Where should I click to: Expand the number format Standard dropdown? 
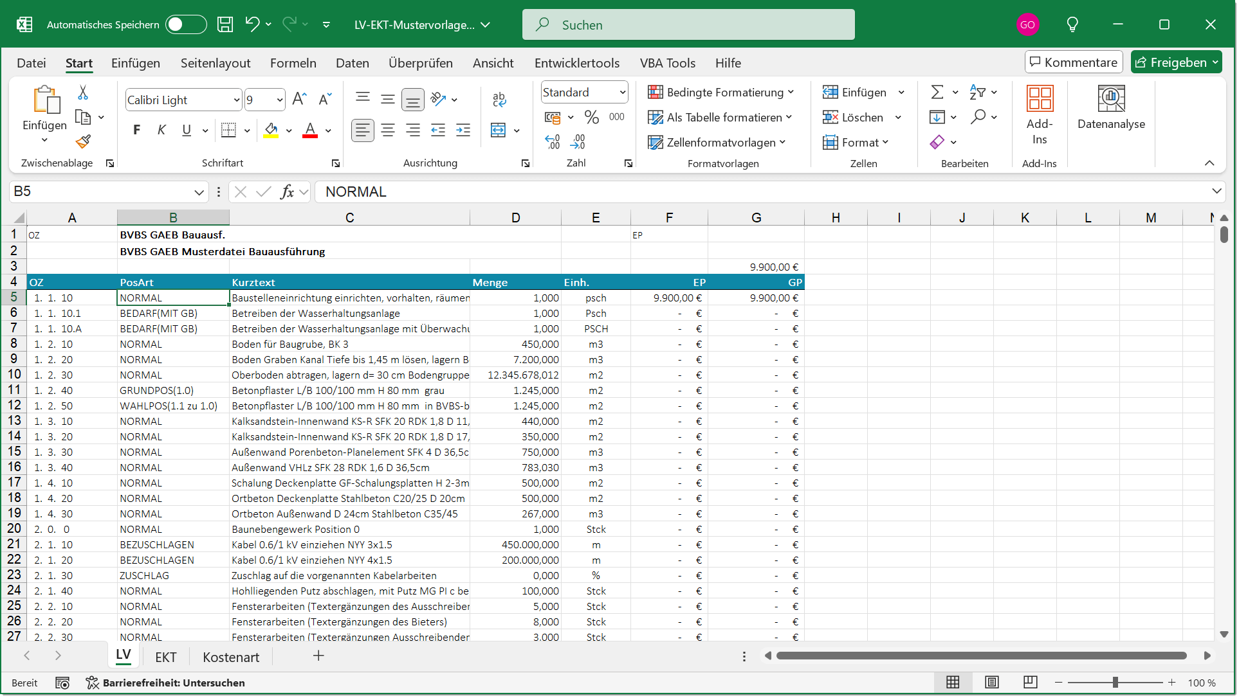pos(622,93)
